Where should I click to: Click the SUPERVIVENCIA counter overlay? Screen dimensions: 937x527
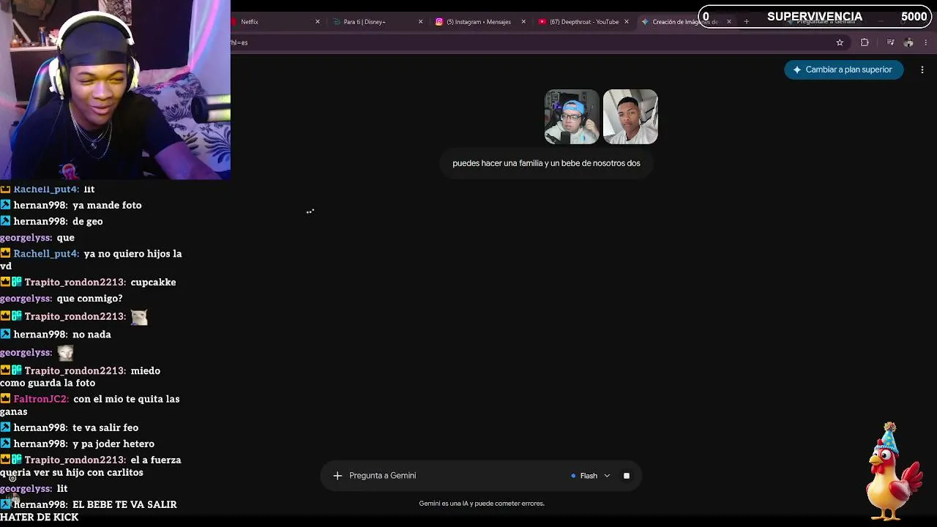816,16
